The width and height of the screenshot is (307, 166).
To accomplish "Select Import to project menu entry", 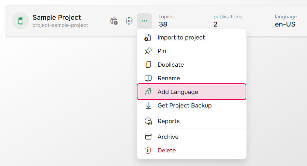I will [x=191, y=37].
